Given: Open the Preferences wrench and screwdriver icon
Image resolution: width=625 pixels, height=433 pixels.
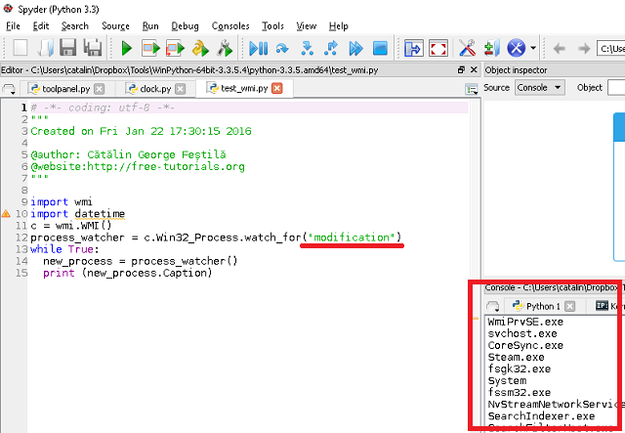Looking at the screenshot, I should tap(467, 48).
